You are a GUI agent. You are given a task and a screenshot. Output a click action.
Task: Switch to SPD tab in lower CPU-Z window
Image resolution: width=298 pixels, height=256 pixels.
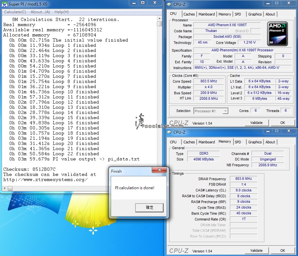click(x=238, y=142)
